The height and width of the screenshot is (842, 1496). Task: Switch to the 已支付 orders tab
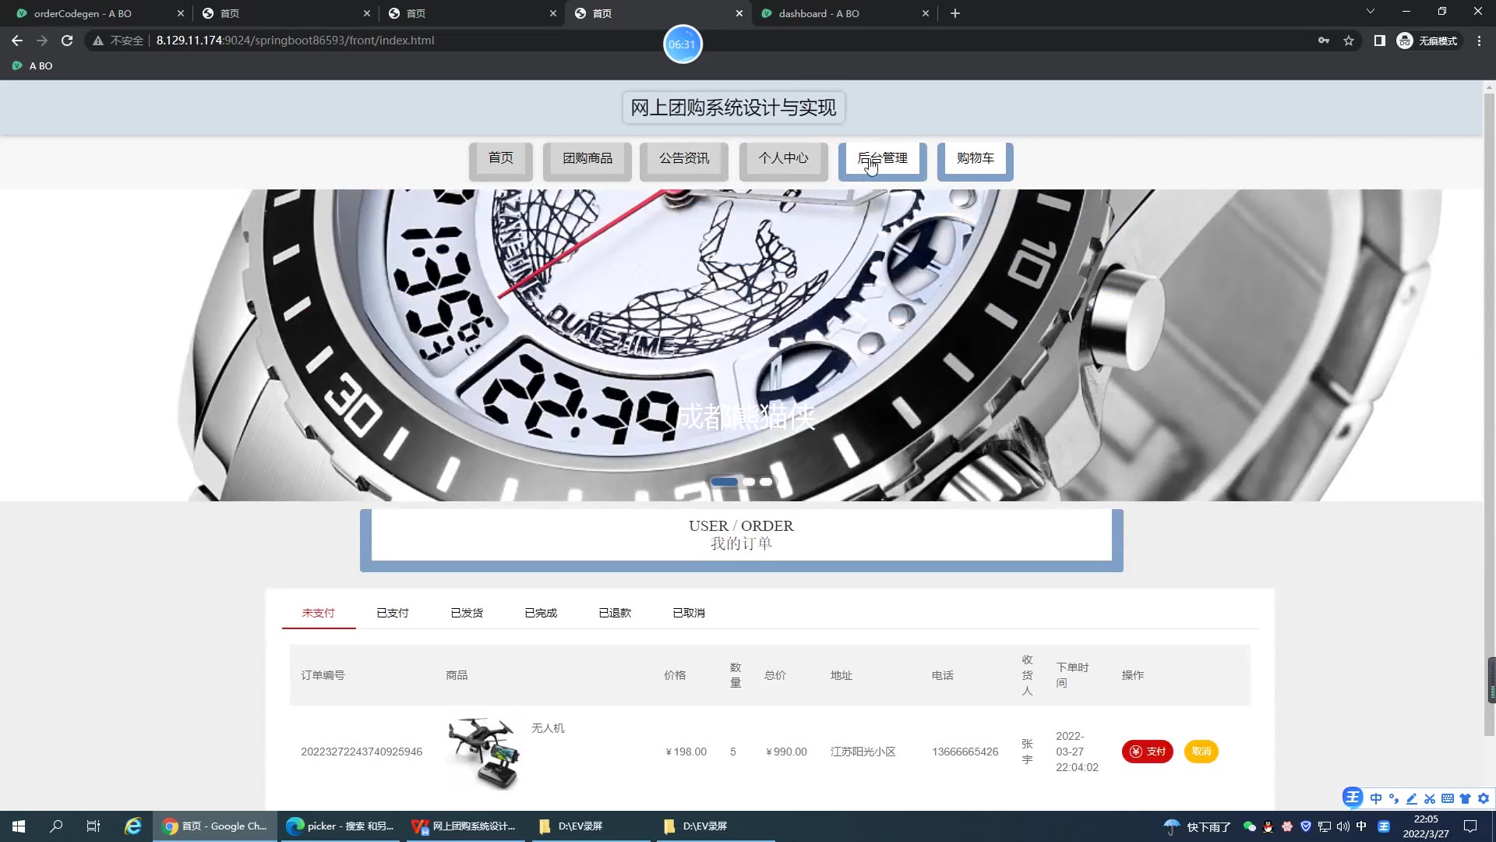tap(393, 613)
